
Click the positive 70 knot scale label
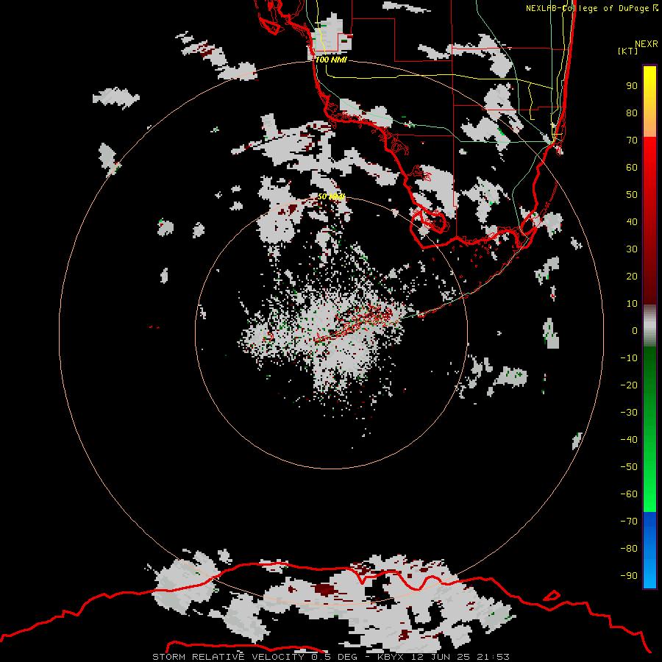tap(632, 140)
